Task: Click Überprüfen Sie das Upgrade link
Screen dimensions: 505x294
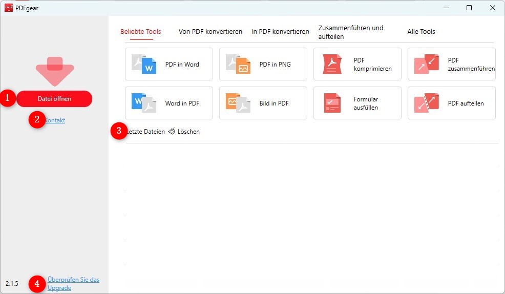Action: pos(73,284)
